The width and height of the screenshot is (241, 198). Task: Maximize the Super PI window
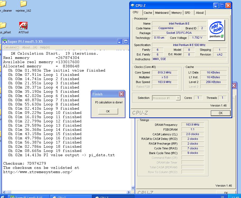point(126,41)
